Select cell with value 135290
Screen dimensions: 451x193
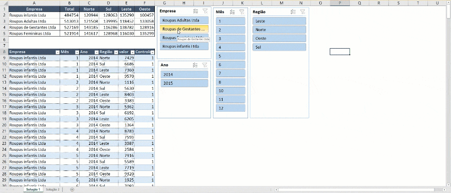click(127, 15)
